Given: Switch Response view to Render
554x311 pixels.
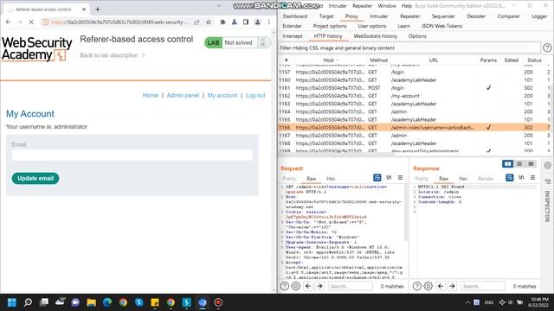Looking at the screenshot, I should pos(486,179).
